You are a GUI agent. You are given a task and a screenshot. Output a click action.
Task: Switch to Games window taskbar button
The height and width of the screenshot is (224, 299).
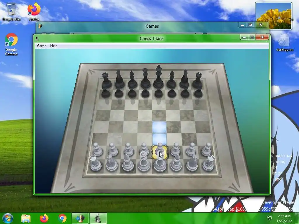[x=80, y=218]
